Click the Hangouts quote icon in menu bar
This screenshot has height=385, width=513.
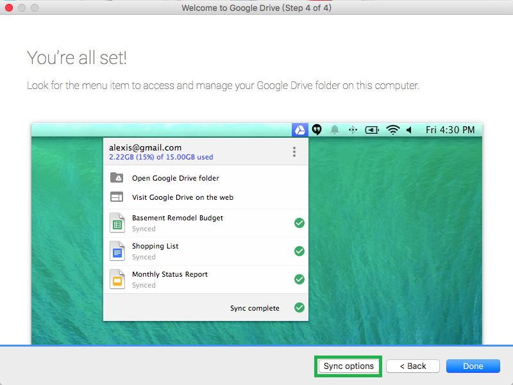(317, 130)
